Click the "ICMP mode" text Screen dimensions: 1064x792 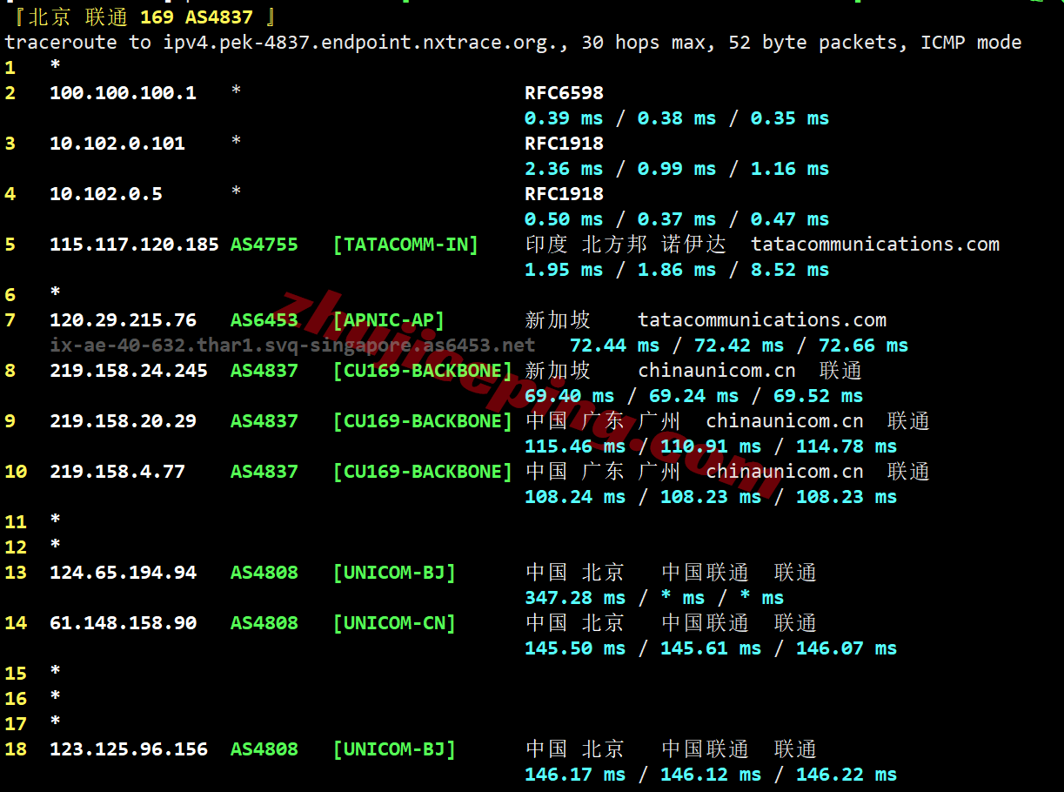971,42
